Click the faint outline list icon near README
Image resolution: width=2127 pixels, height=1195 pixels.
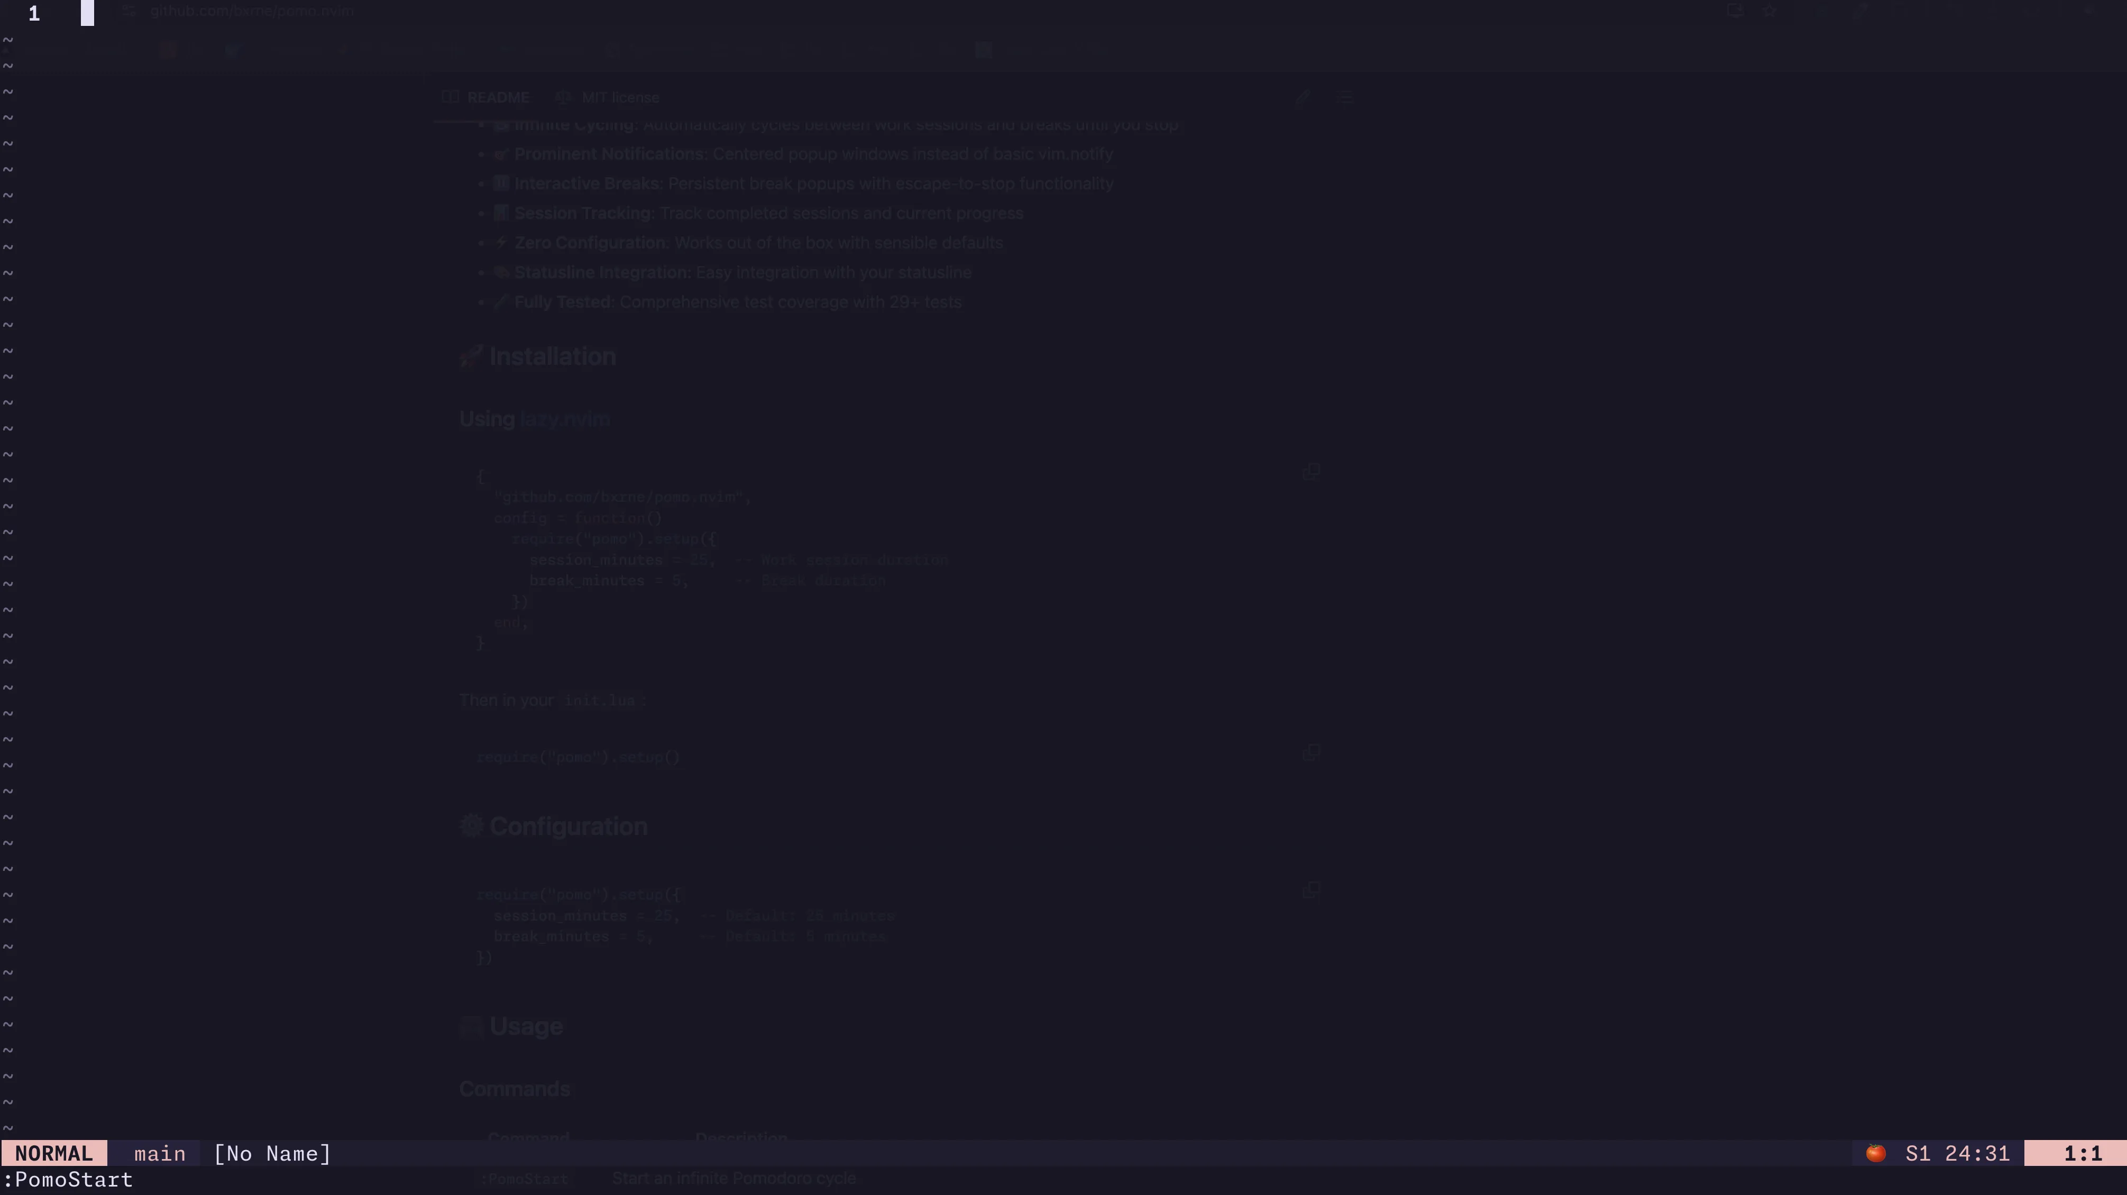(1345, 98)
